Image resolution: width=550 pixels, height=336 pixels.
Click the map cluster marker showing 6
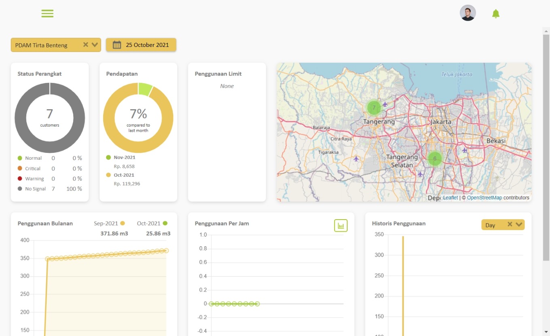pyautogui.click(x=435, y=158)
